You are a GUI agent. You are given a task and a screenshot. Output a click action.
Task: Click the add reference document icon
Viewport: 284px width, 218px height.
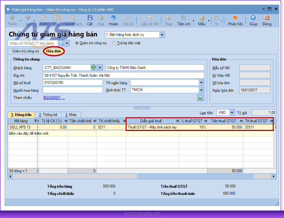point(201,98)
